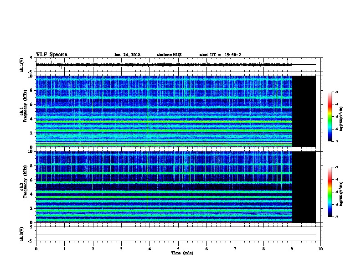Click the time axis tick label "0"
This screenshot has width=361, height=279.
(36, 249)
